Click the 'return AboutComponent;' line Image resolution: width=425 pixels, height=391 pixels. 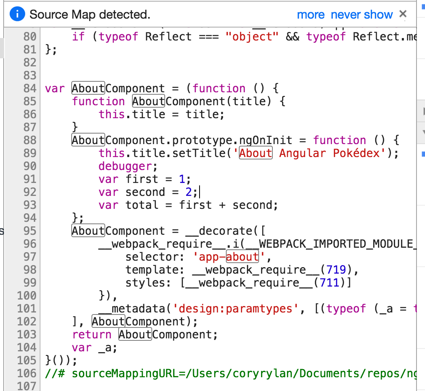pos(145,335)
